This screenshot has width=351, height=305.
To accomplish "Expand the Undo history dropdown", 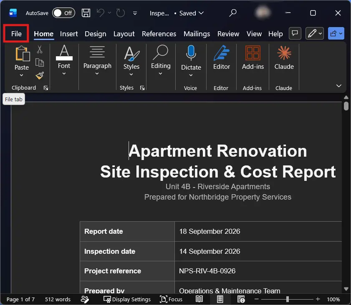I will point(109,13).
